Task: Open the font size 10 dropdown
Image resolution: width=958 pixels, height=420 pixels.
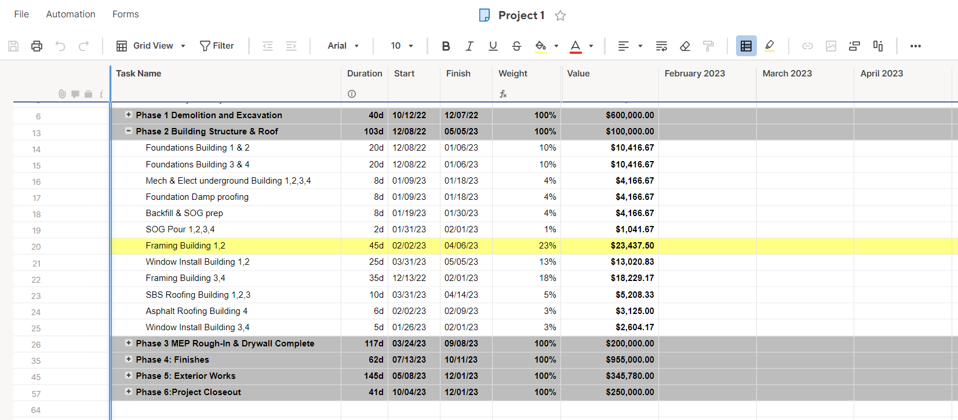Action: click(402, 46)
